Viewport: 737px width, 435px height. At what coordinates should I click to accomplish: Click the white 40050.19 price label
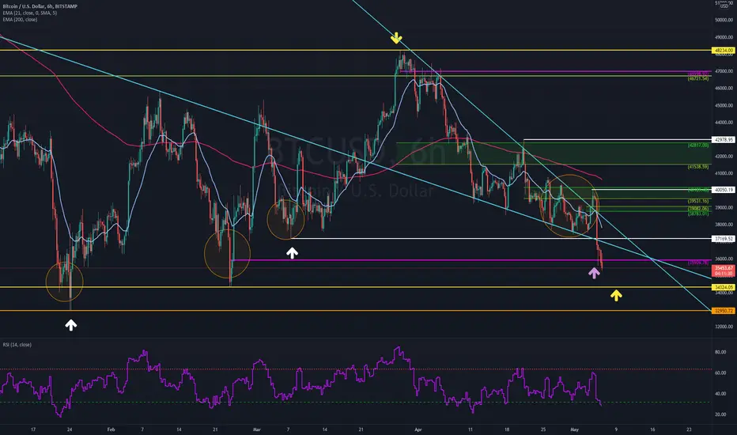723,190
